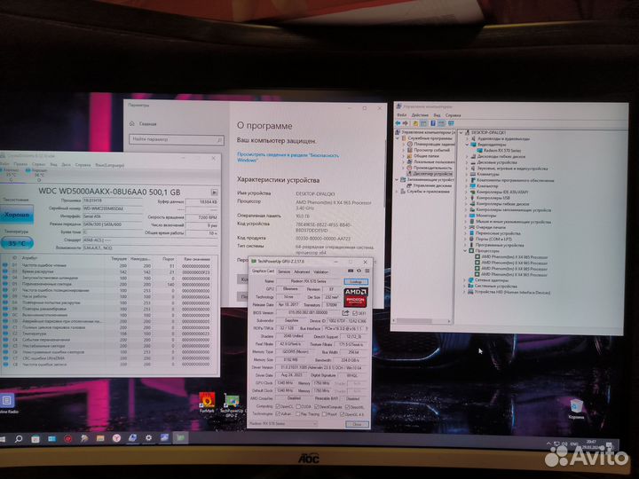Toggle the PhysX checkbox in GPU-Z
The height and width of the screenshot is (479, 639).
click(x=324, y=414)
